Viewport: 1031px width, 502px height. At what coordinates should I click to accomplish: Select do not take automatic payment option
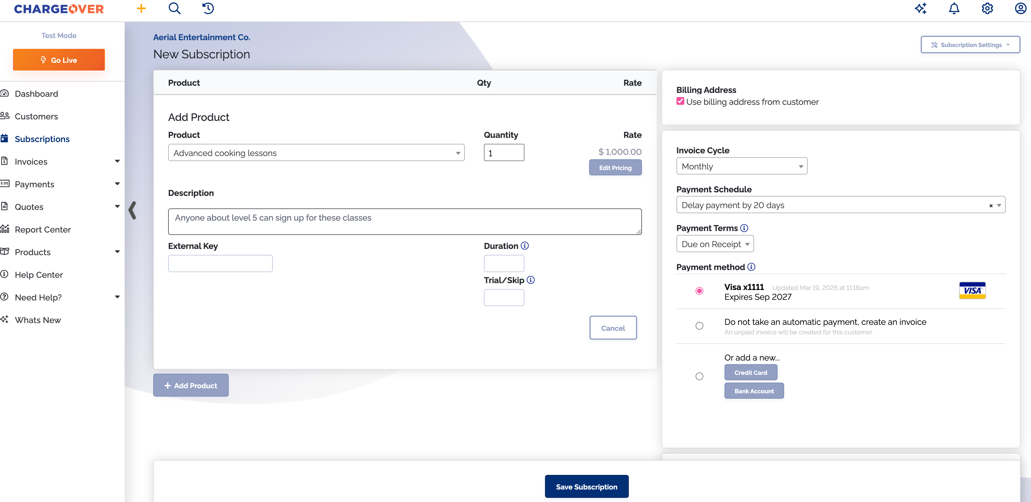(x=699, y=326)
